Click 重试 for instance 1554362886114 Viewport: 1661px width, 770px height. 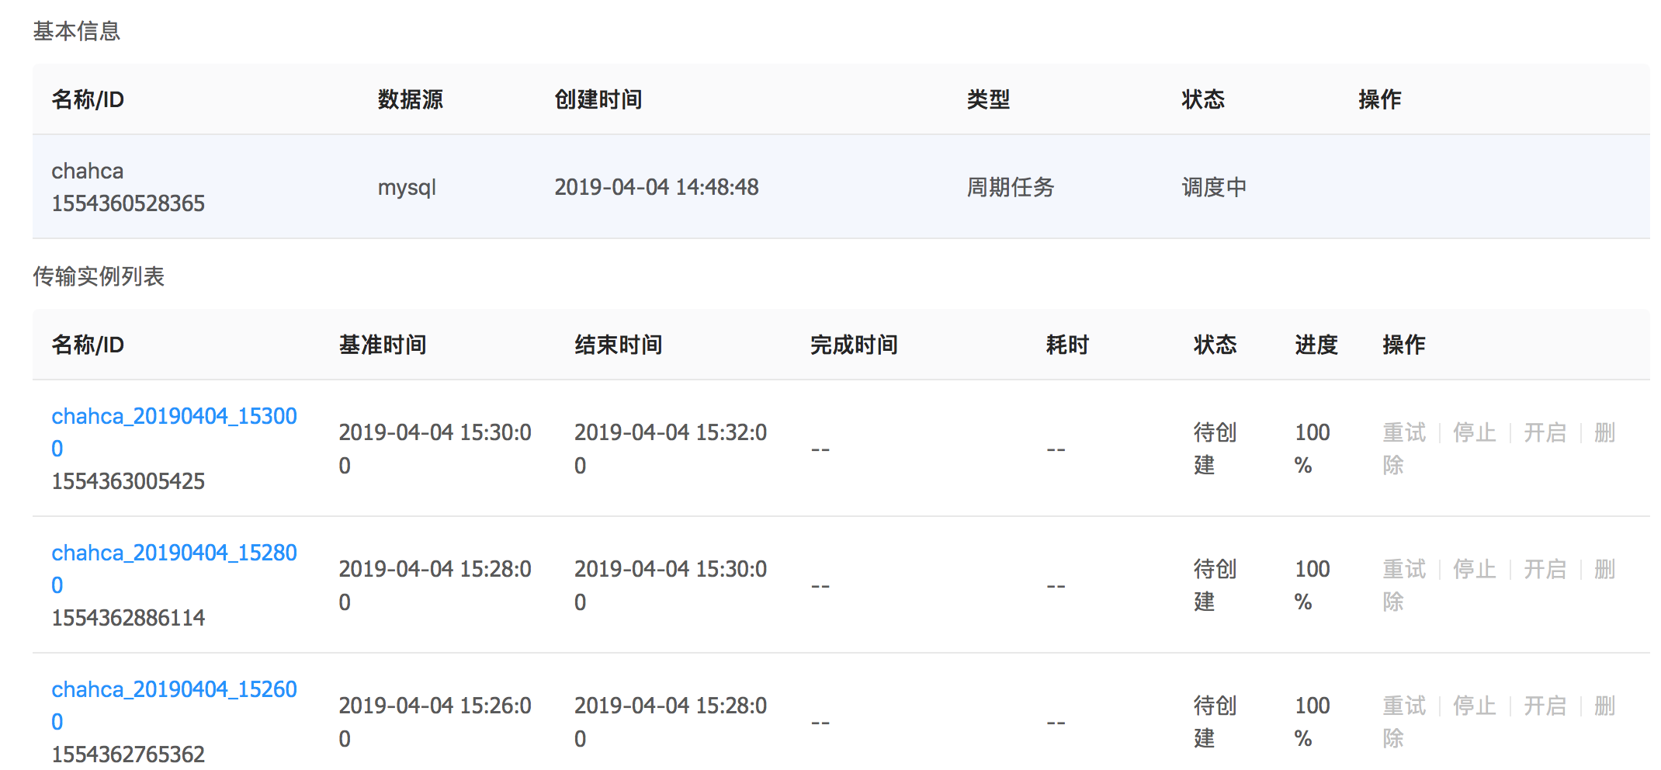pyautogui.click(x=1403, y=569)
